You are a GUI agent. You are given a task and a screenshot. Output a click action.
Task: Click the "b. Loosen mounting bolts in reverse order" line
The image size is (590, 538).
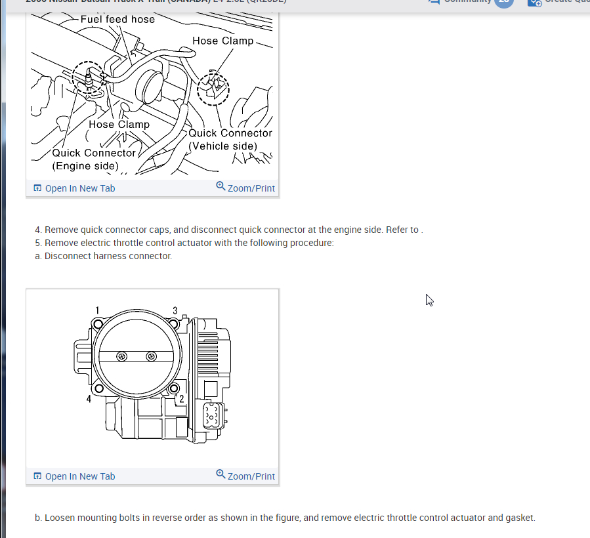285,518
